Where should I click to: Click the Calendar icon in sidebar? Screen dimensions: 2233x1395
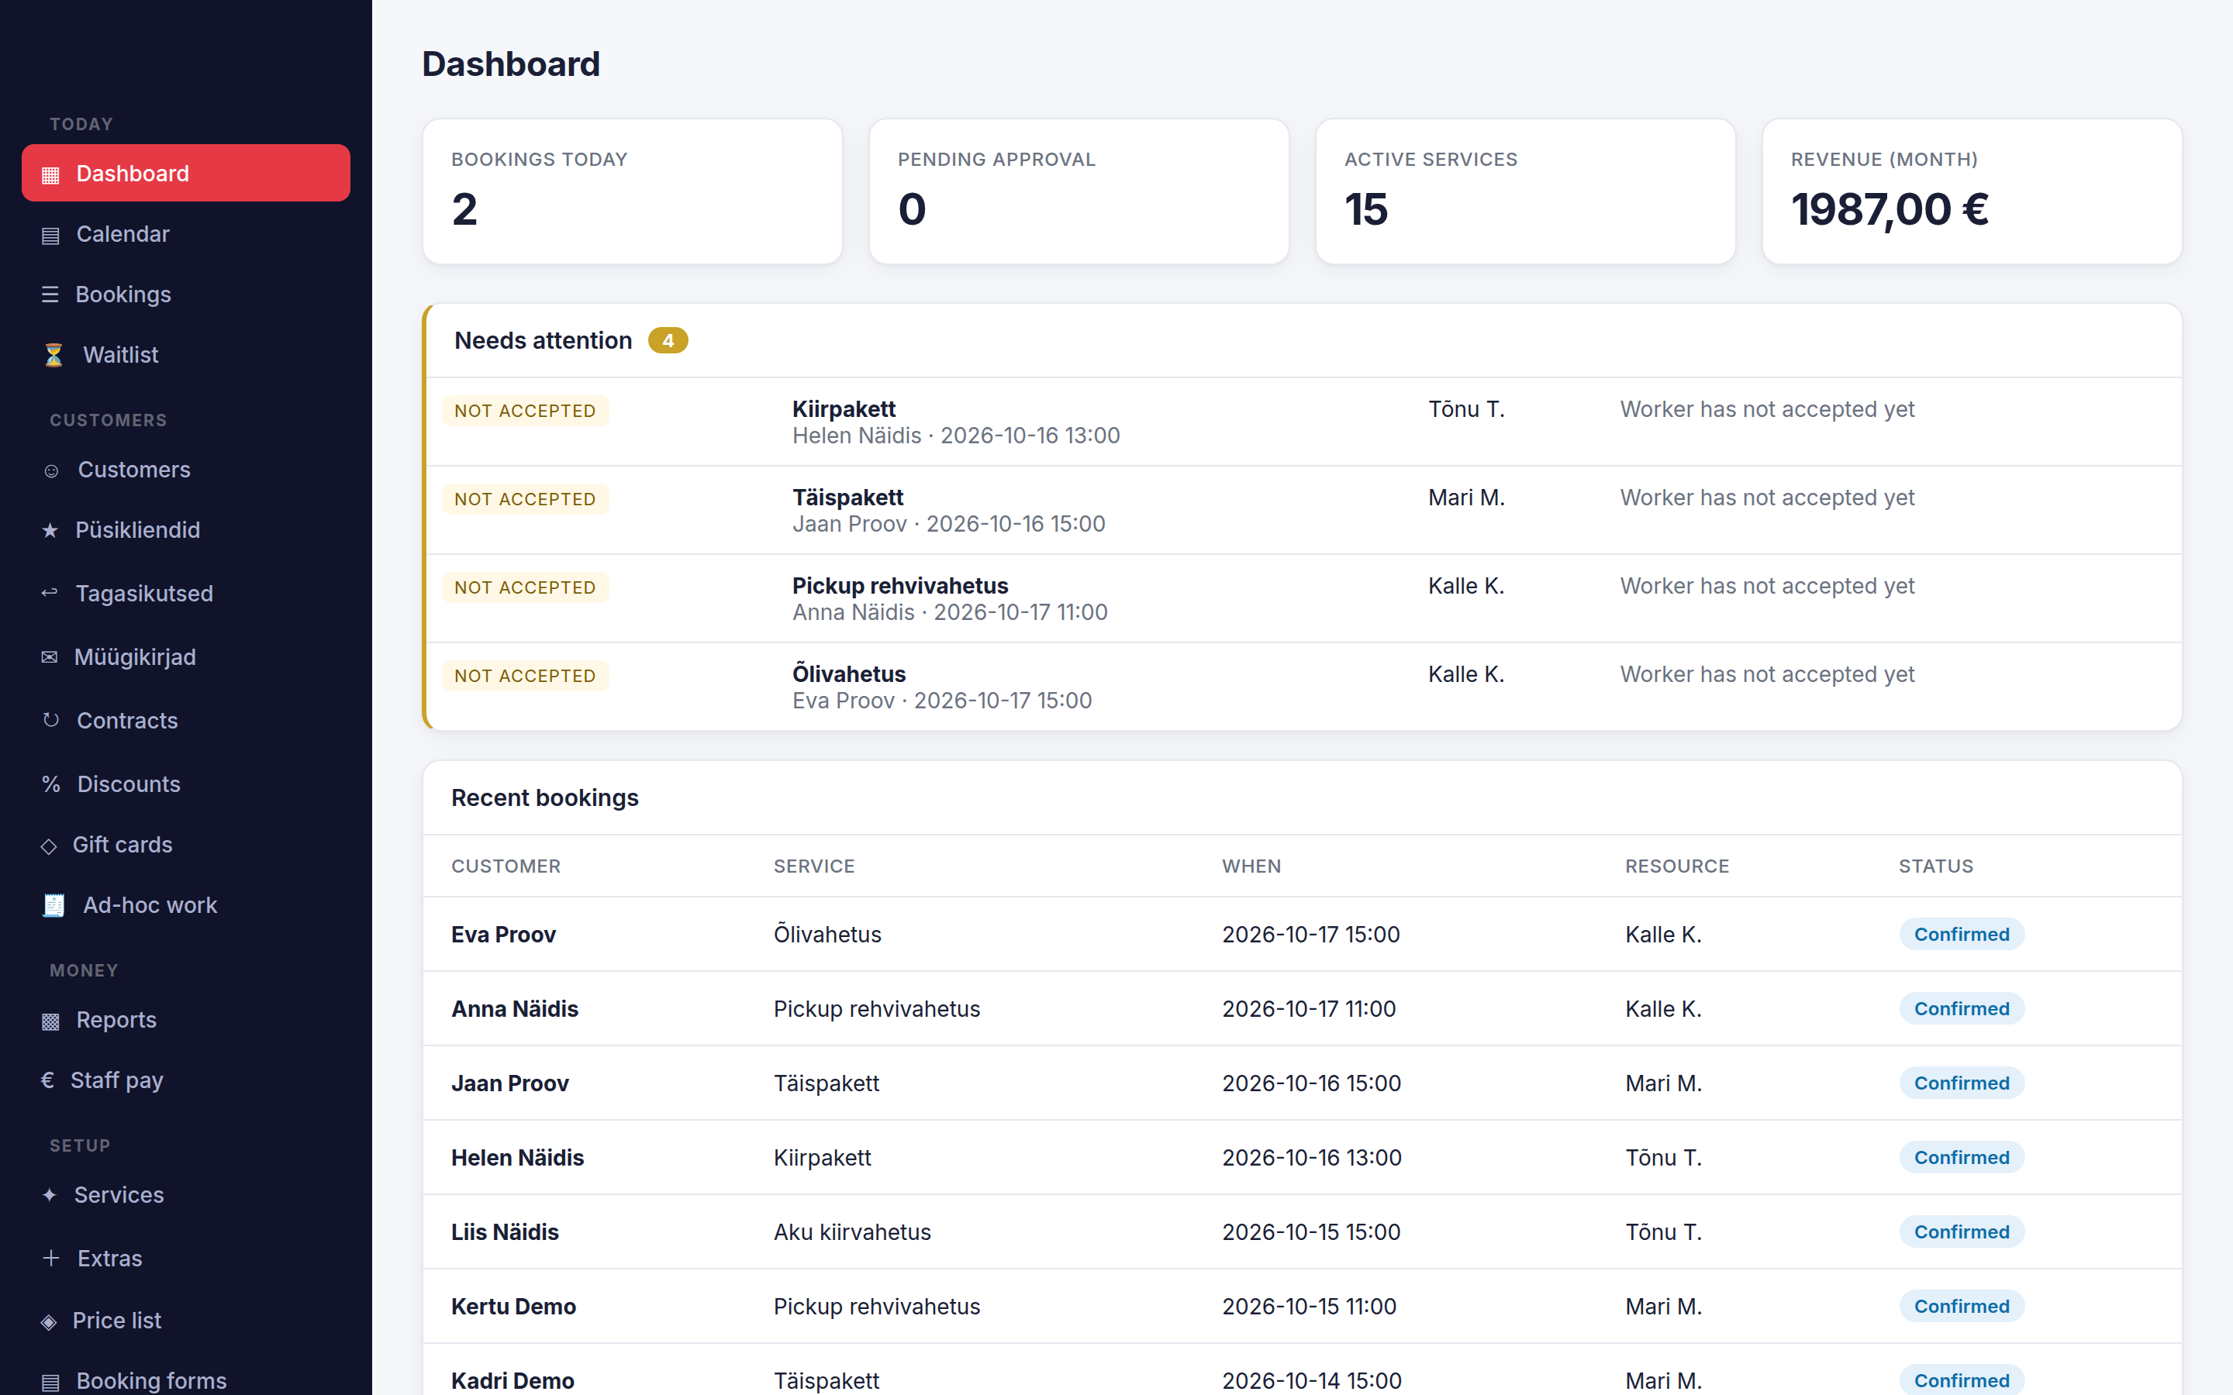tap(50, 236)
